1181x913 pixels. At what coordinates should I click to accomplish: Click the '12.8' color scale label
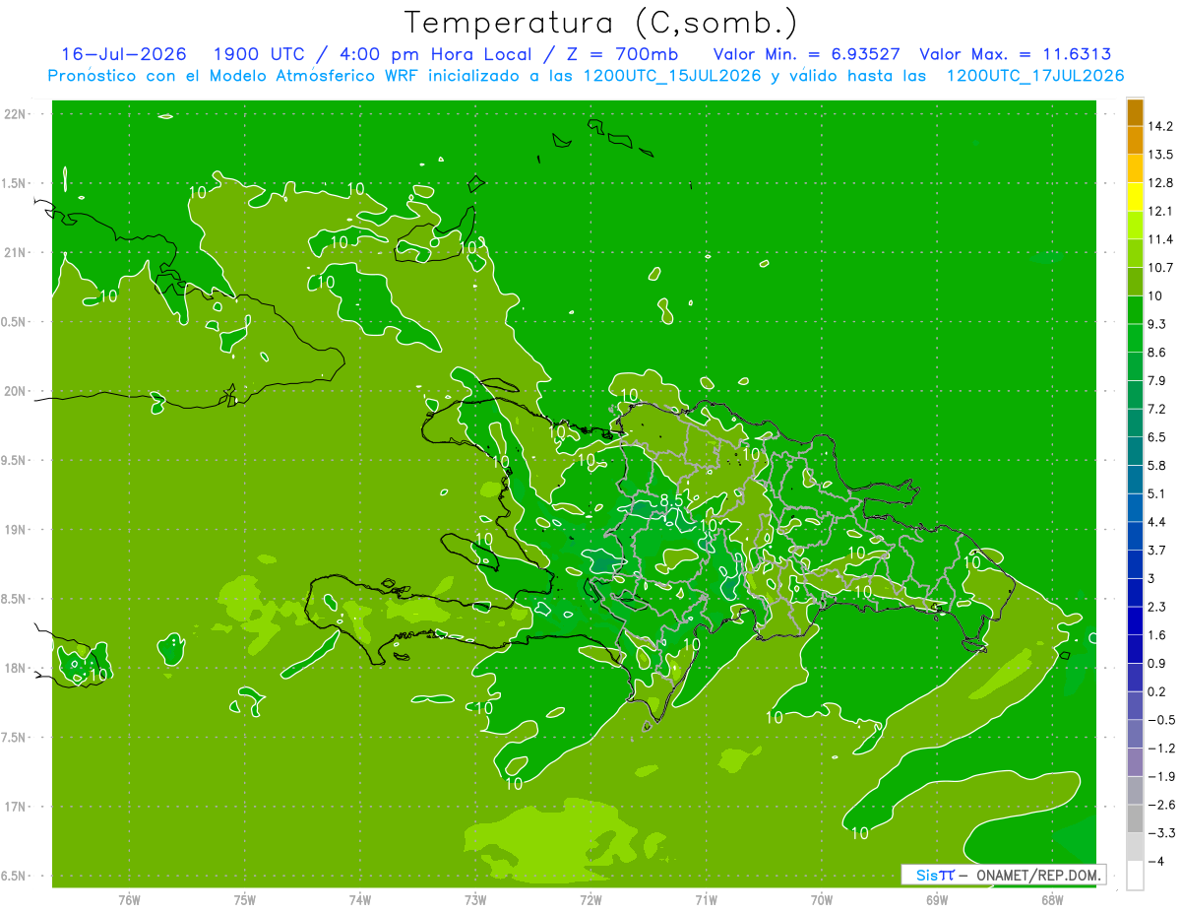1160,182
